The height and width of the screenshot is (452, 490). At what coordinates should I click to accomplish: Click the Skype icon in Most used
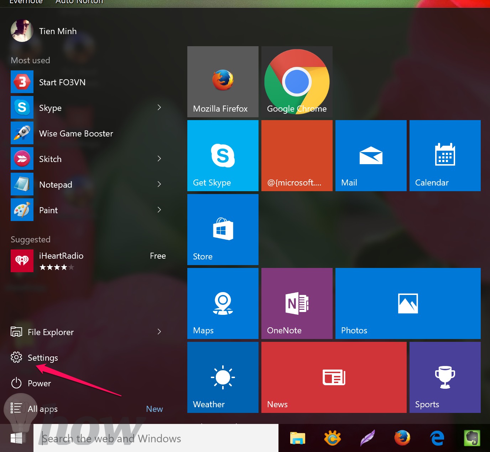(22, 107)
